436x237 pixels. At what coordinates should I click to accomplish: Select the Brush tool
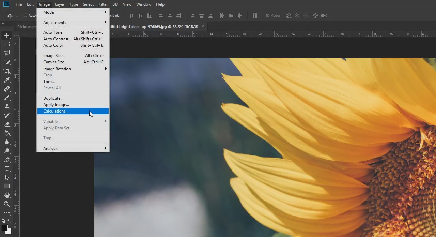[x=7, y=98]
